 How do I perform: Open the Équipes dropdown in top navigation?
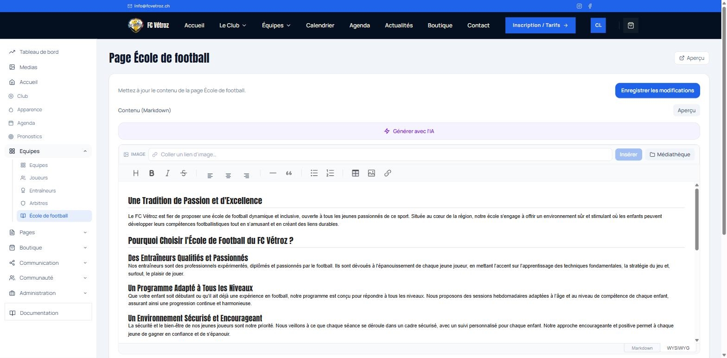(x=276, y=26)
